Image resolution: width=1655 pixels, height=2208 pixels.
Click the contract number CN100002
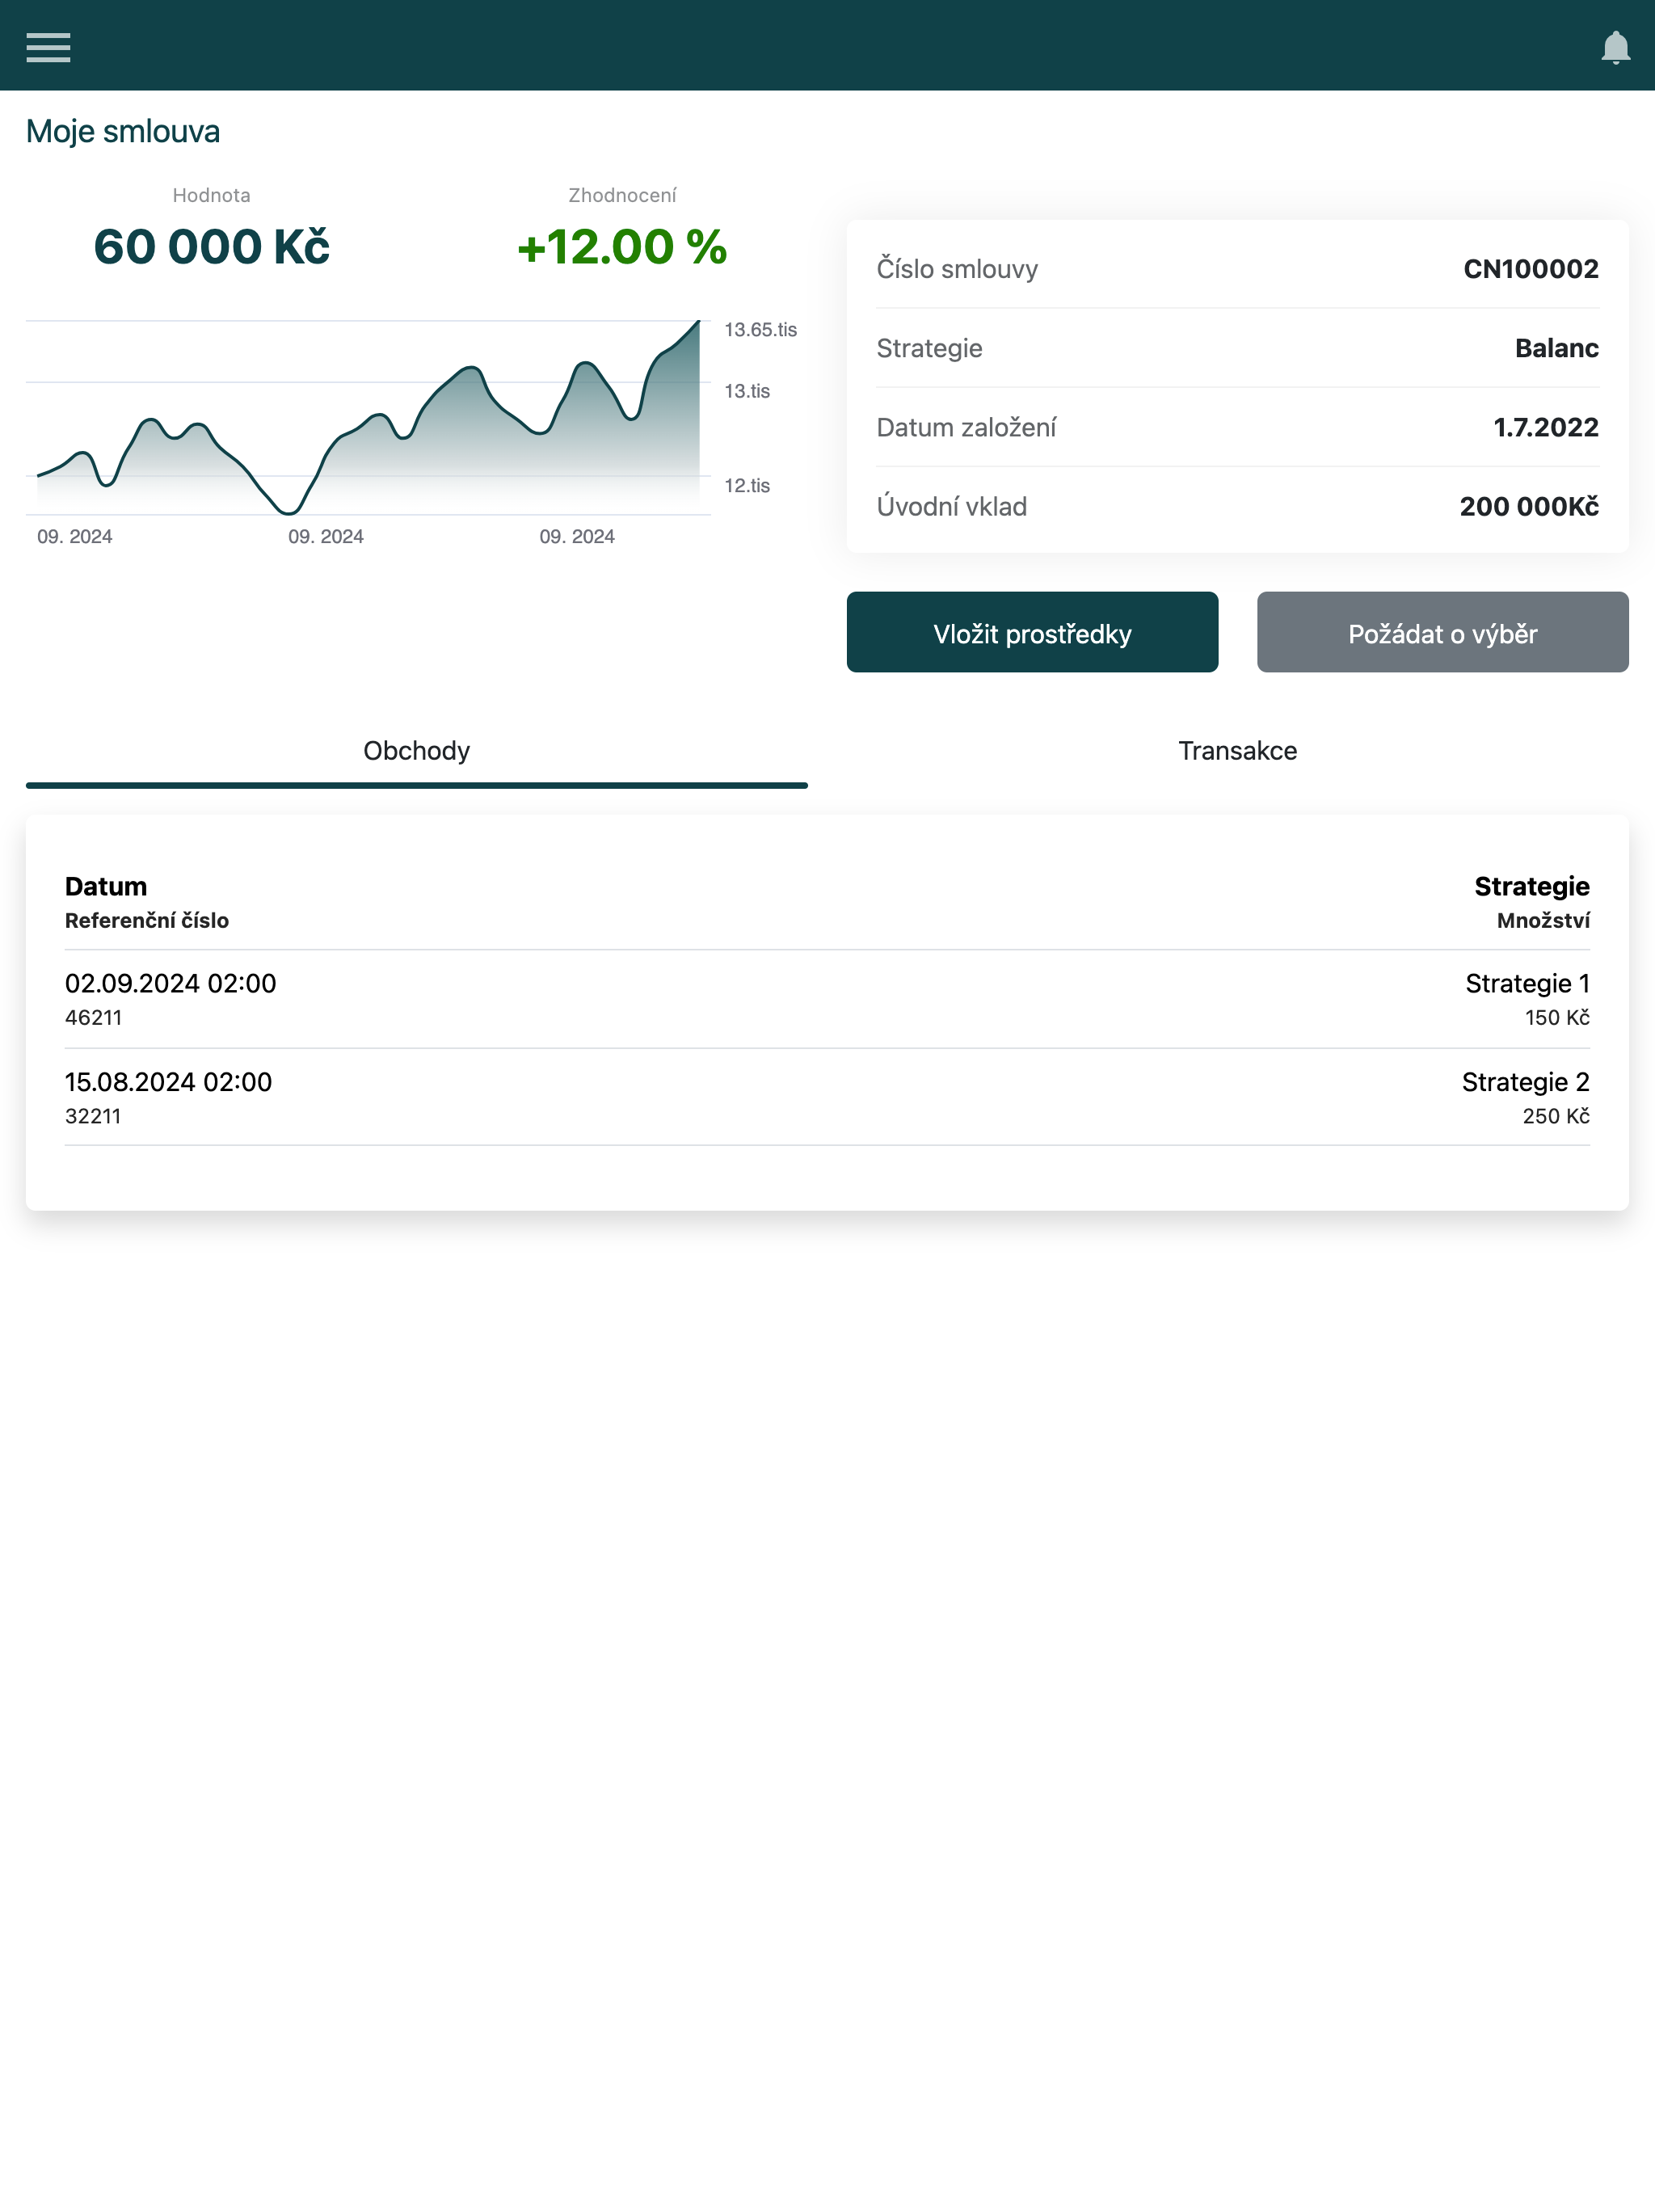coord(1531,268)
